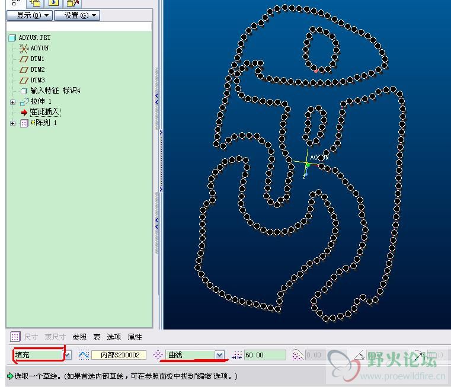Screen dimensions: 451x387
Task: Open the 曲线 grid template dropdown
Action: pyautogui.click(x=220, y=355)
